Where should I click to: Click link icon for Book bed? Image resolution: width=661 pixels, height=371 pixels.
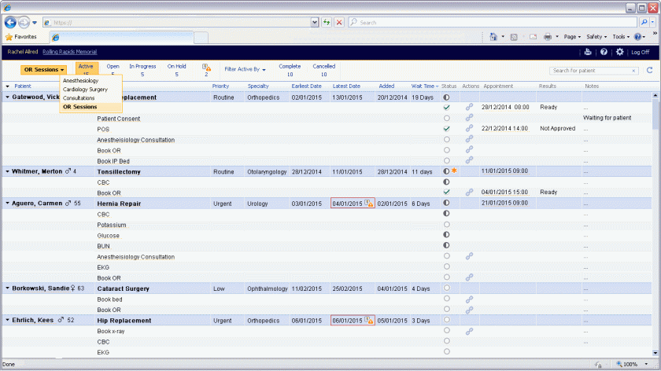click(x=469, y=299)
